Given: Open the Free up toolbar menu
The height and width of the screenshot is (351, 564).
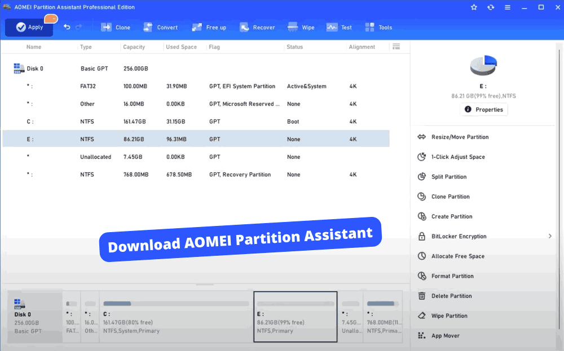Looking at the screenshot, I should 209,27.
